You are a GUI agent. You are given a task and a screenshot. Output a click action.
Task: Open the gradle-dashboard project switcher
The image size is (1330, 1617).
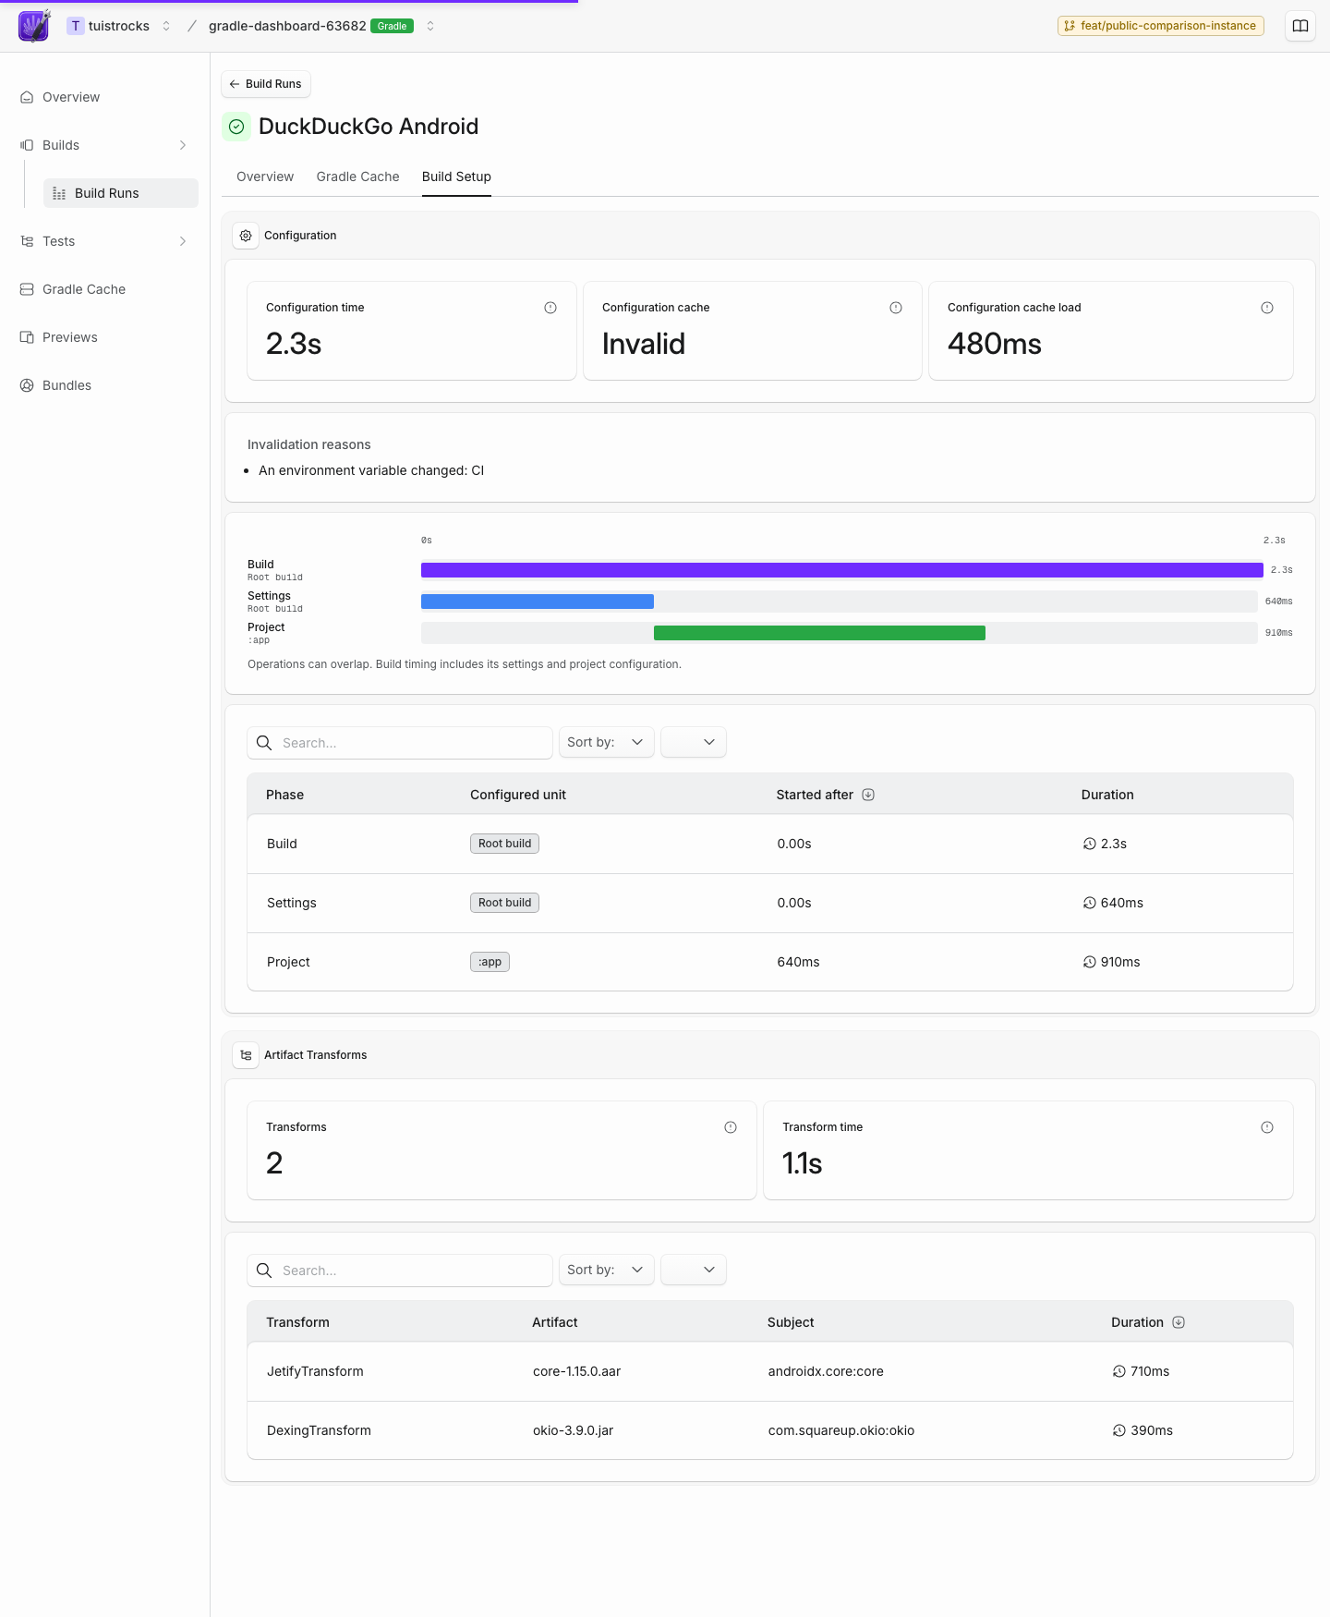[x=430, y=26]
